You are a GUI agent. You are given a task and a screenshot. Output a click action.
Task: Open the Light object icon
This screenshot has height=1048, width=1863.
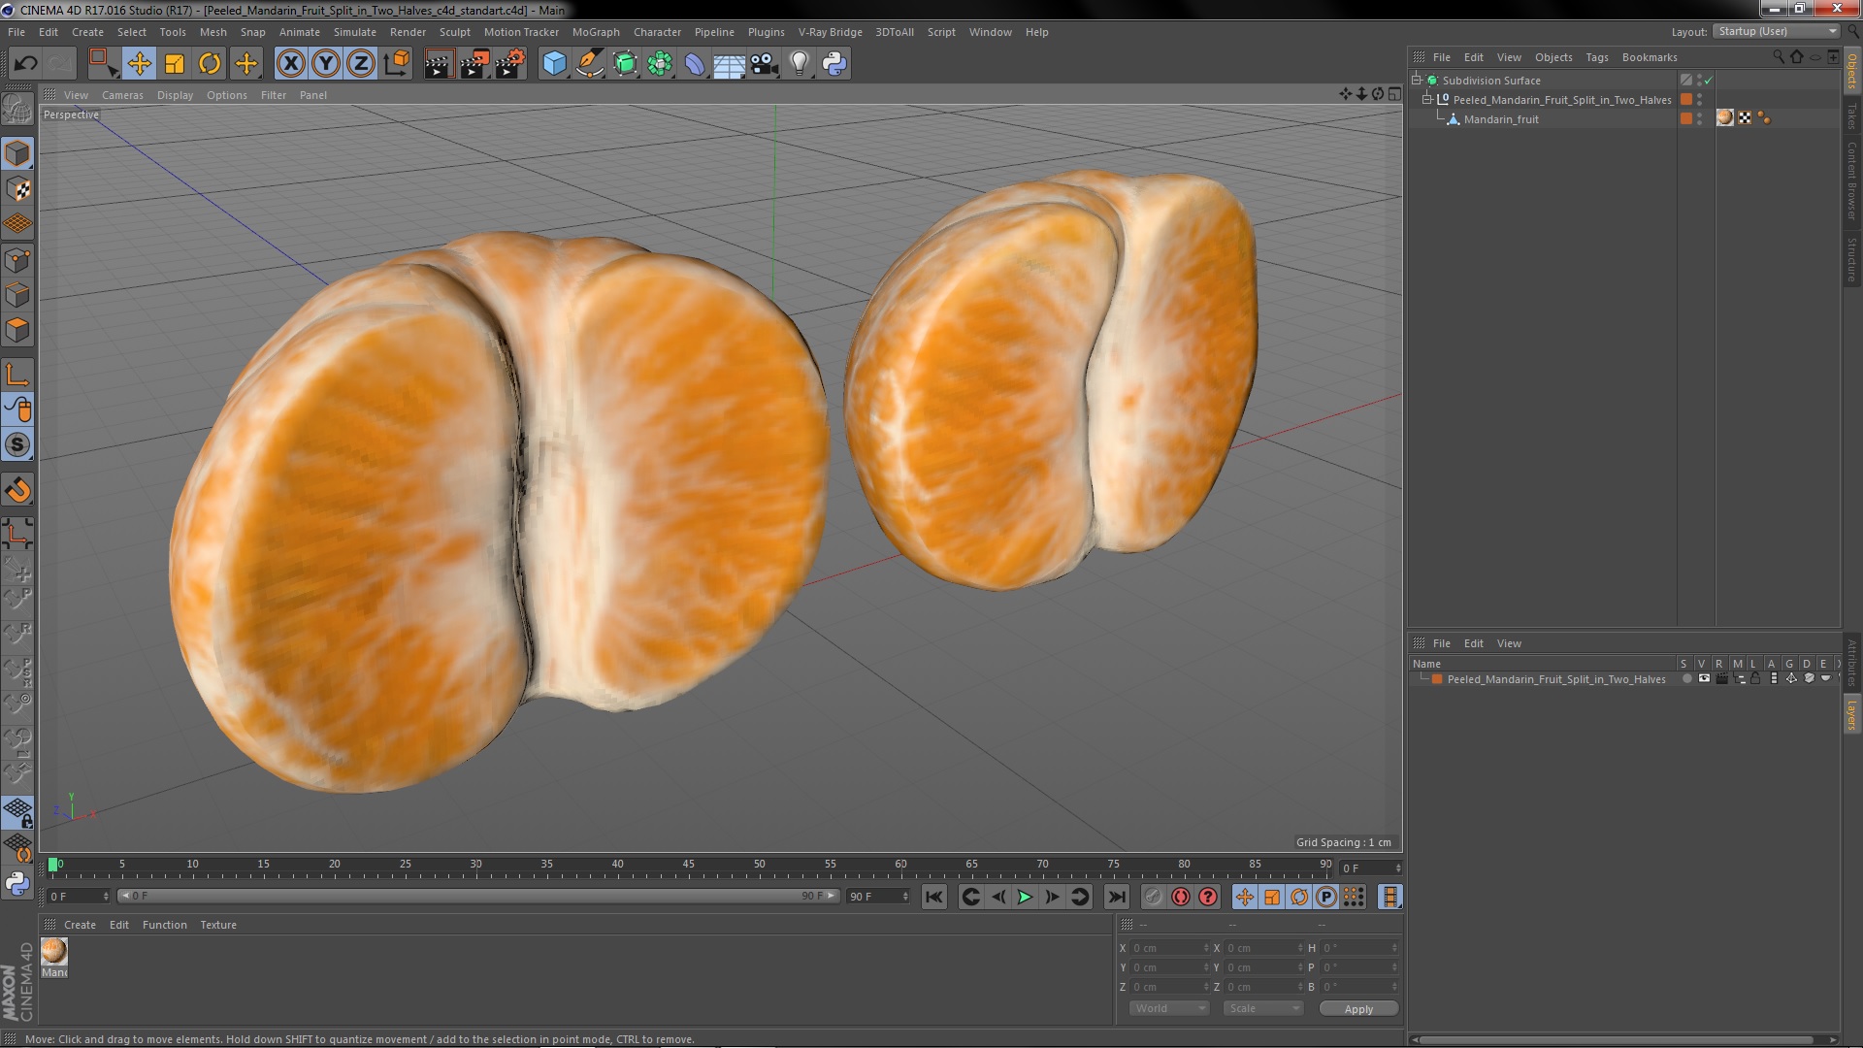pos(799,64)
